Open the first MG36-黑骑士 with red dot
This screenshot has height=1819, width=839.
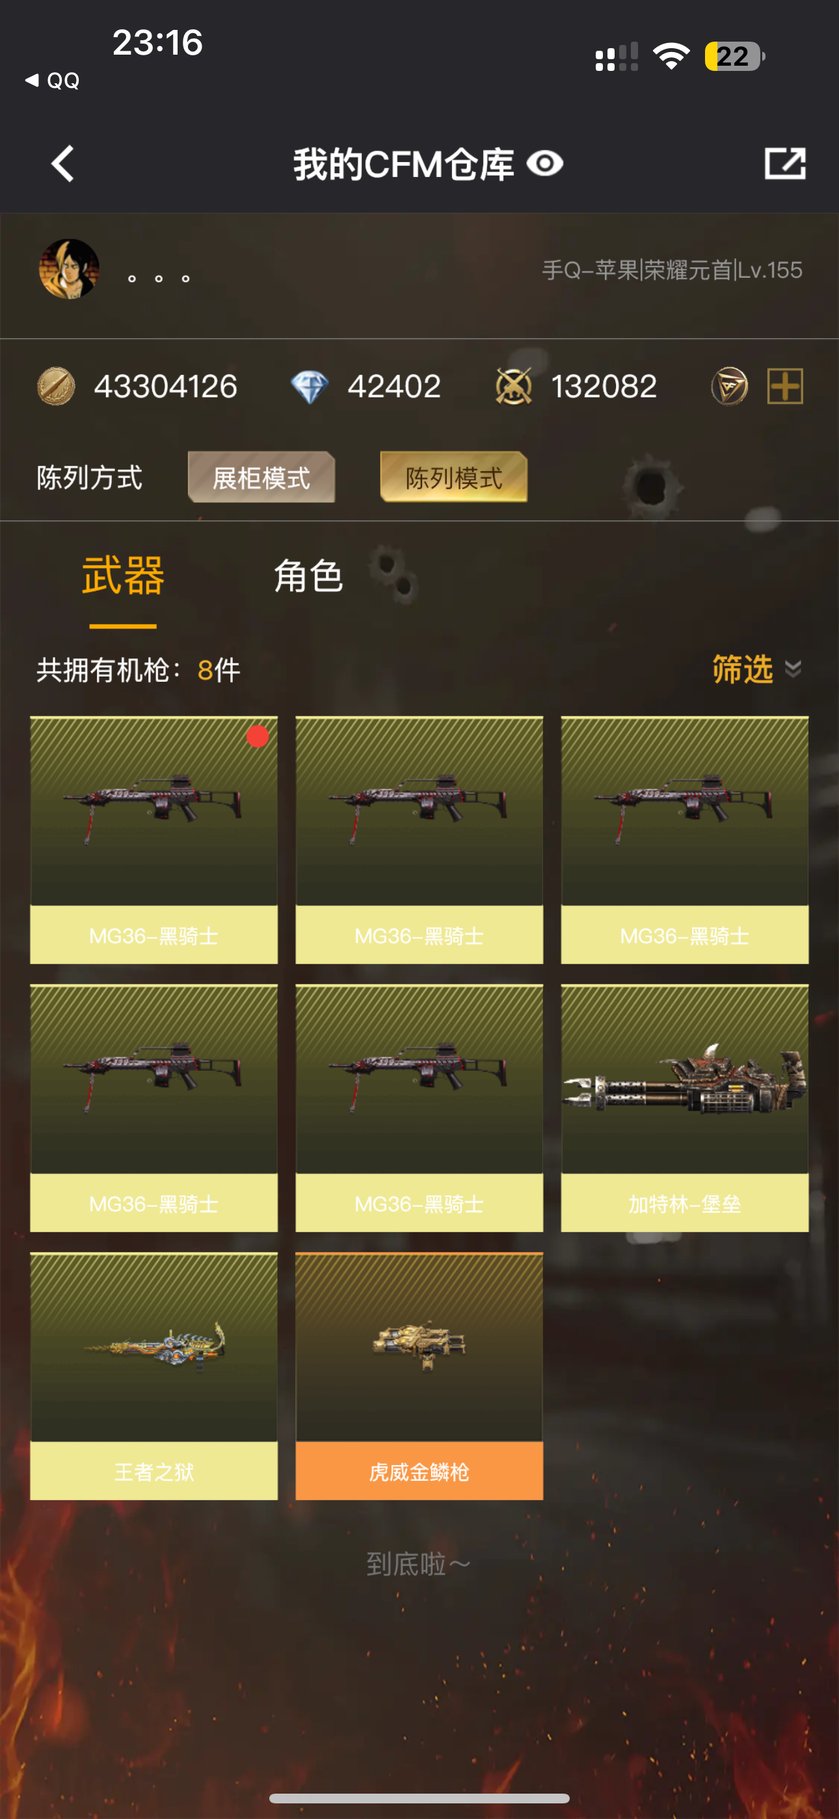[x=154, y=841]
